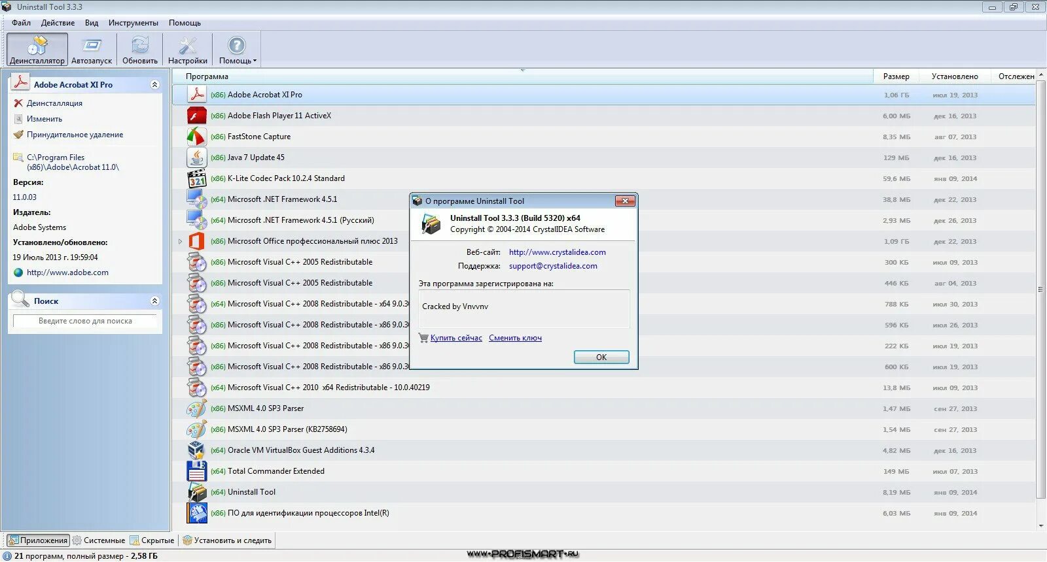Select the Intel processor identification software icon
This screenshot has width=1047, height=562.
(197, 513)
